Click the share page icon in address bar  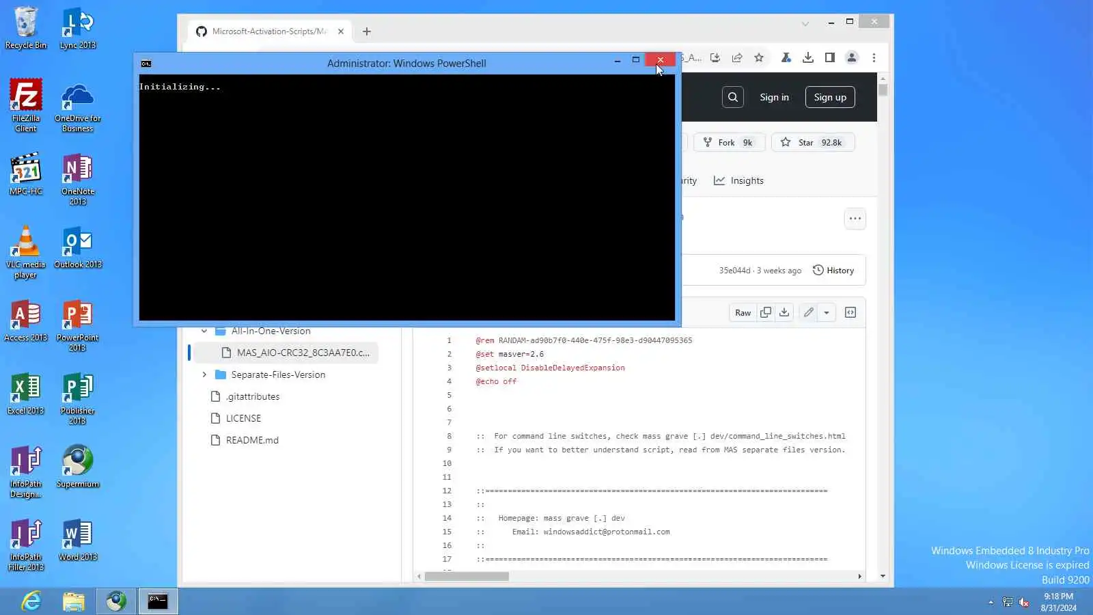pos(737,58)
